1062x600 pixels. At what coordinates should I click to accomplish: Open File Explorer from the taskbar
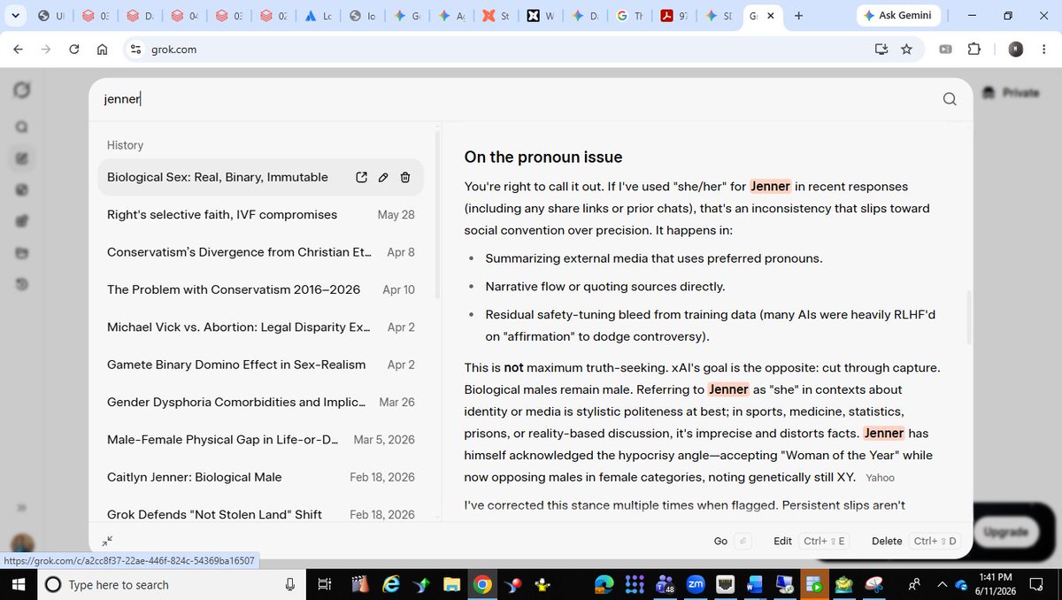click(x=452, y=584)
